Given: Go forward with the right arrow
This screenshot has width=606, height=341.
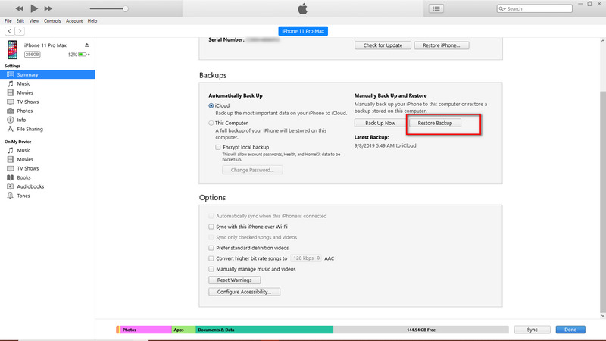Looking at the screenshot, I should pyautogui.click(x=20, y=31).
